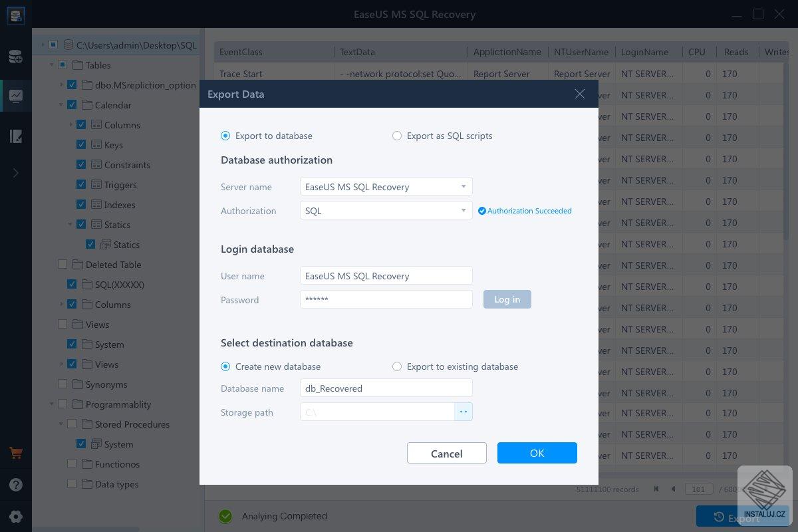Open the edit notes sidebar icon
The width and height of the screenshot is (798, 532).
click(x=15, y=136)
